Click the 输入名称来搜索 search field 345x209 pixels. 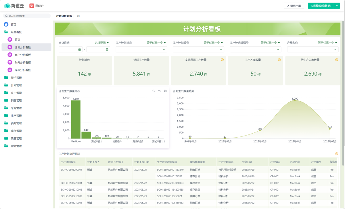tap(27, 16)
